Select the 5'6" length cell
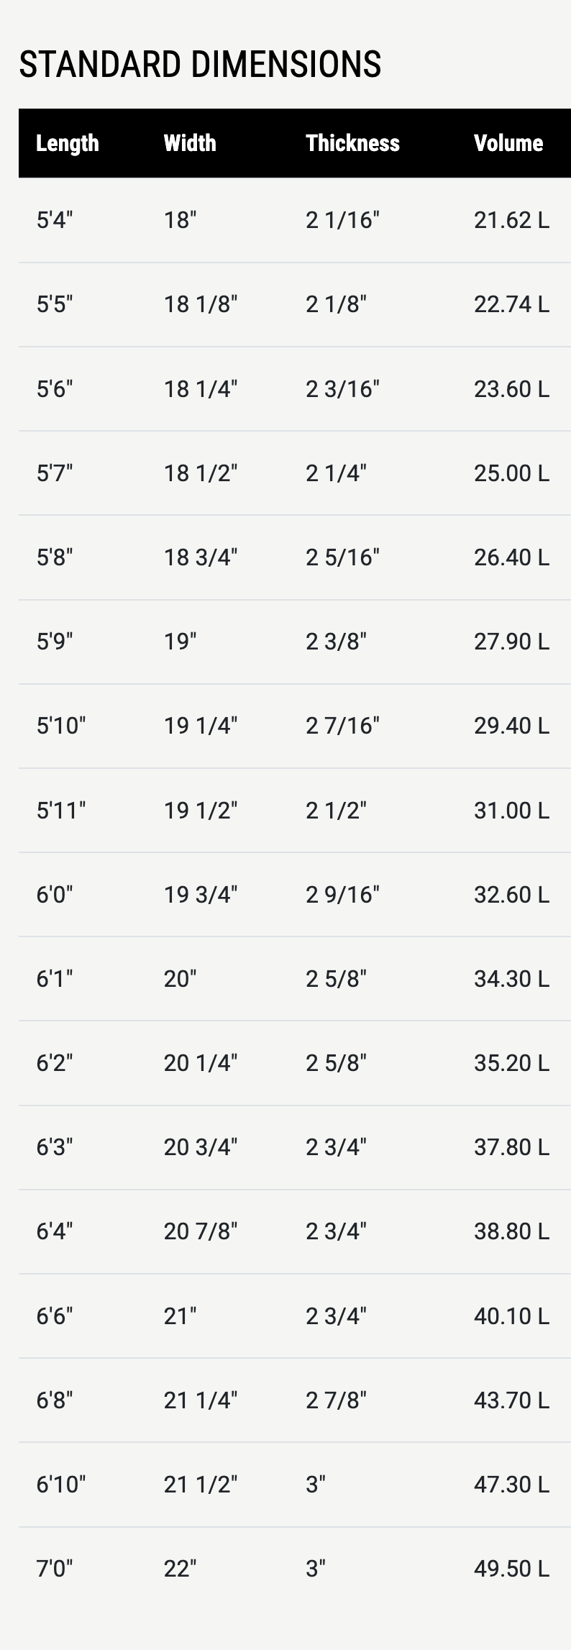Image resolution: width=571 pixels, height=1650 pixels. [x=55, y=389]
